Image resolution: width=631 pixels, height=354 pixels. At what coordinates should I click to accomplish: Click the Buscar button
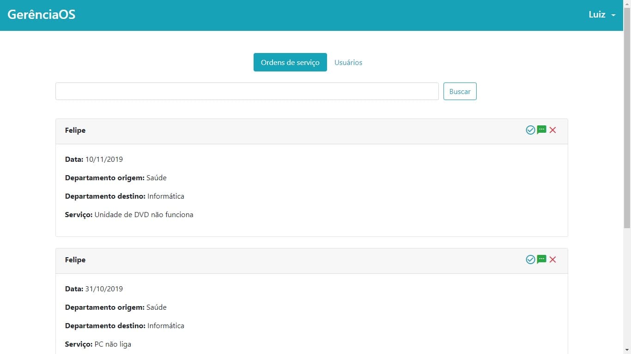click(460, 91)
